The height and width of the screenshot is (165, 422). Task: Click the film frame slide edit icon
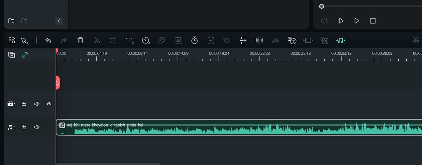tap(308, 40)
